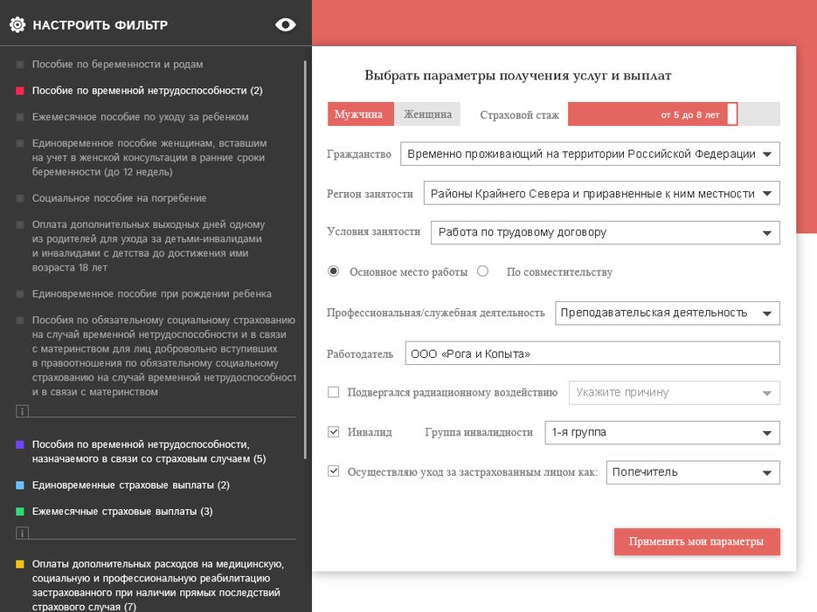Viewport: 817px width, 612px height.
Task: Open the Условия занятости dropdown
Action: (606, 232)
